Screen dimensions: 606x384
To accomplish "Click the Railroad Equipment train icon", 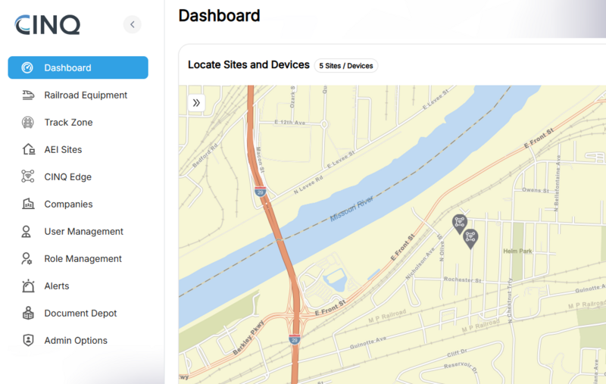I will tap(28, 95).
